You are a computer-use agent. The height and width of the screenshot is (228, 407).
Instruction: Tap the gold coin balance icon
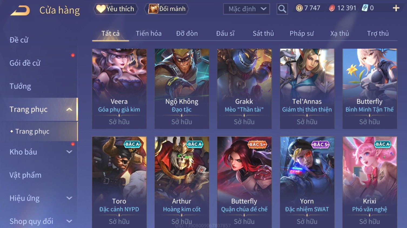point(299,8)
